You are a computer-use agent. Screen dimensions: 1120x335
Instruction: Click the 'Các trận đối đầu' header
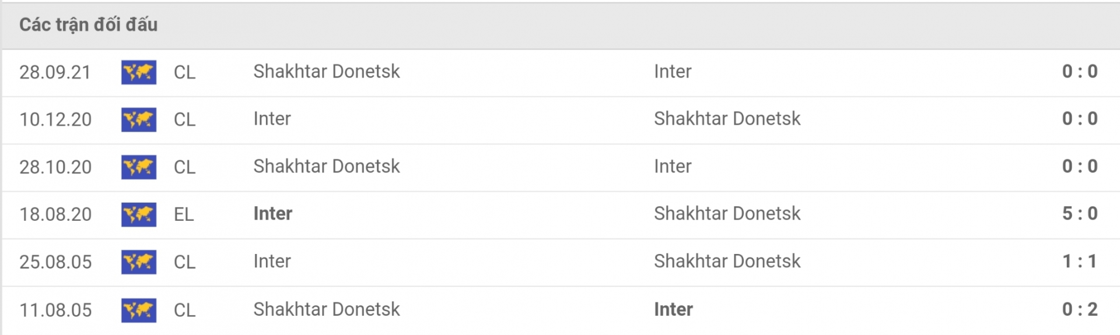pos(89,24)
